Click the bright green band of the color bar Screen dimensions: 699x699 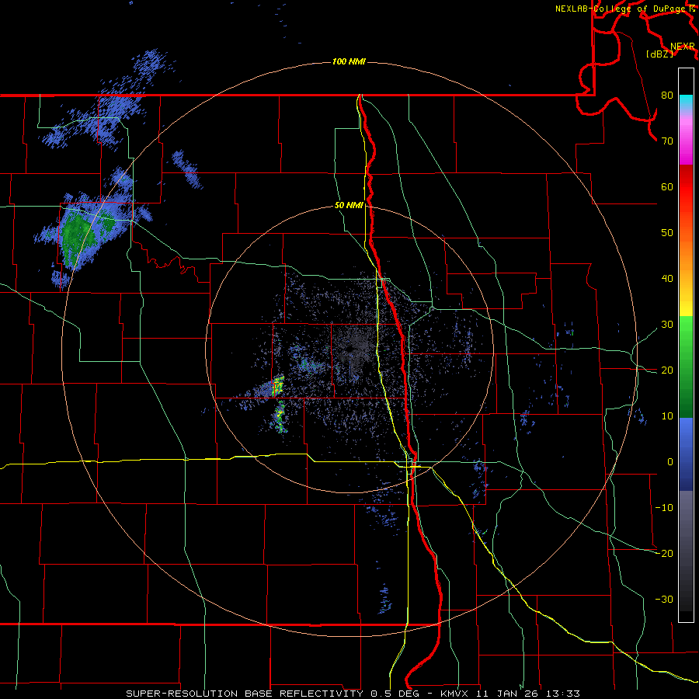[x=686, y=339]
